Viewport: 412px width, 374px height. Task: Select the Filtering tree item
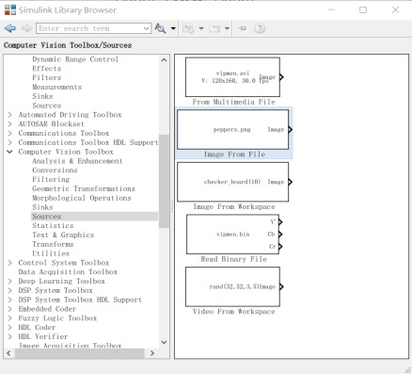51,179
